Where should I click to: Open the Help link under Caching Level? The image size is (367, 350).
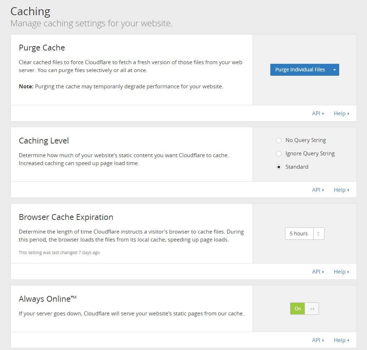(341, 190)
